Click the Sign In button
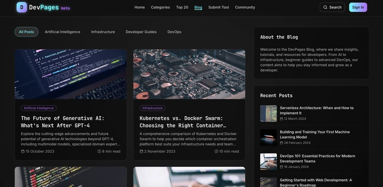This screenshot has height=187, width=383. [x=358, y=7]
